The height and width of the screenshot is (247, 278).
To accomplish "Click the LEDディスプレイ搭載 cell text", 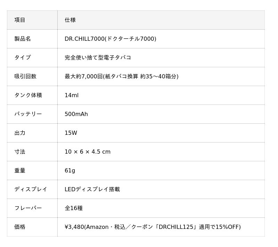I will (x=92, y=189).
